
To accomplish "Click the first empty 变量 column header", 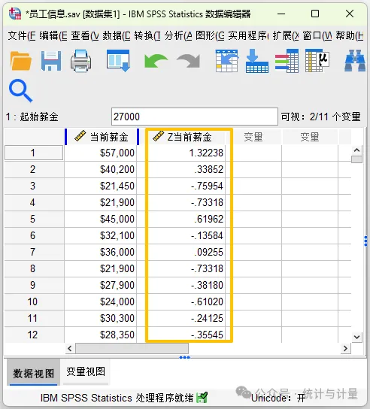I will [x=253, y=137].
